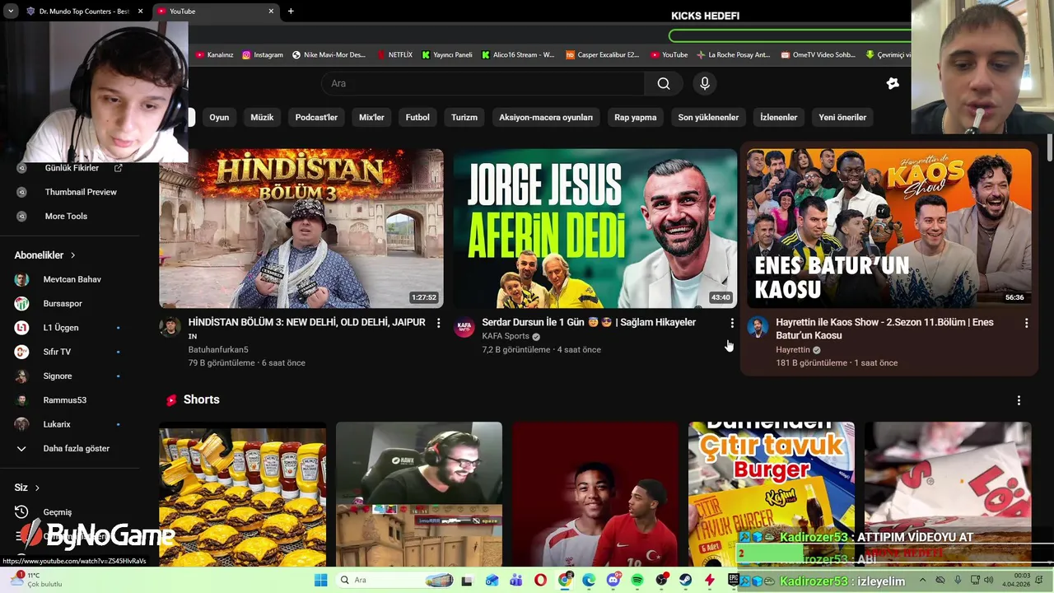Select the Mix'ler filter chip

tap(371, 118)
